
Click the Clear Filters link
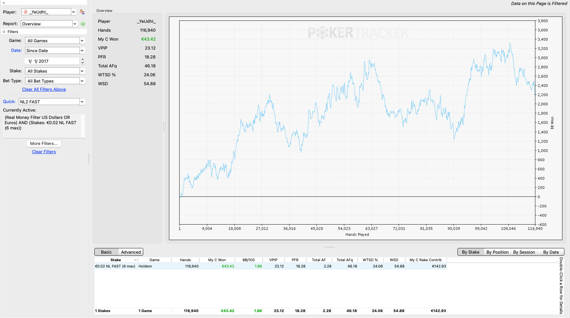point(44,152)
